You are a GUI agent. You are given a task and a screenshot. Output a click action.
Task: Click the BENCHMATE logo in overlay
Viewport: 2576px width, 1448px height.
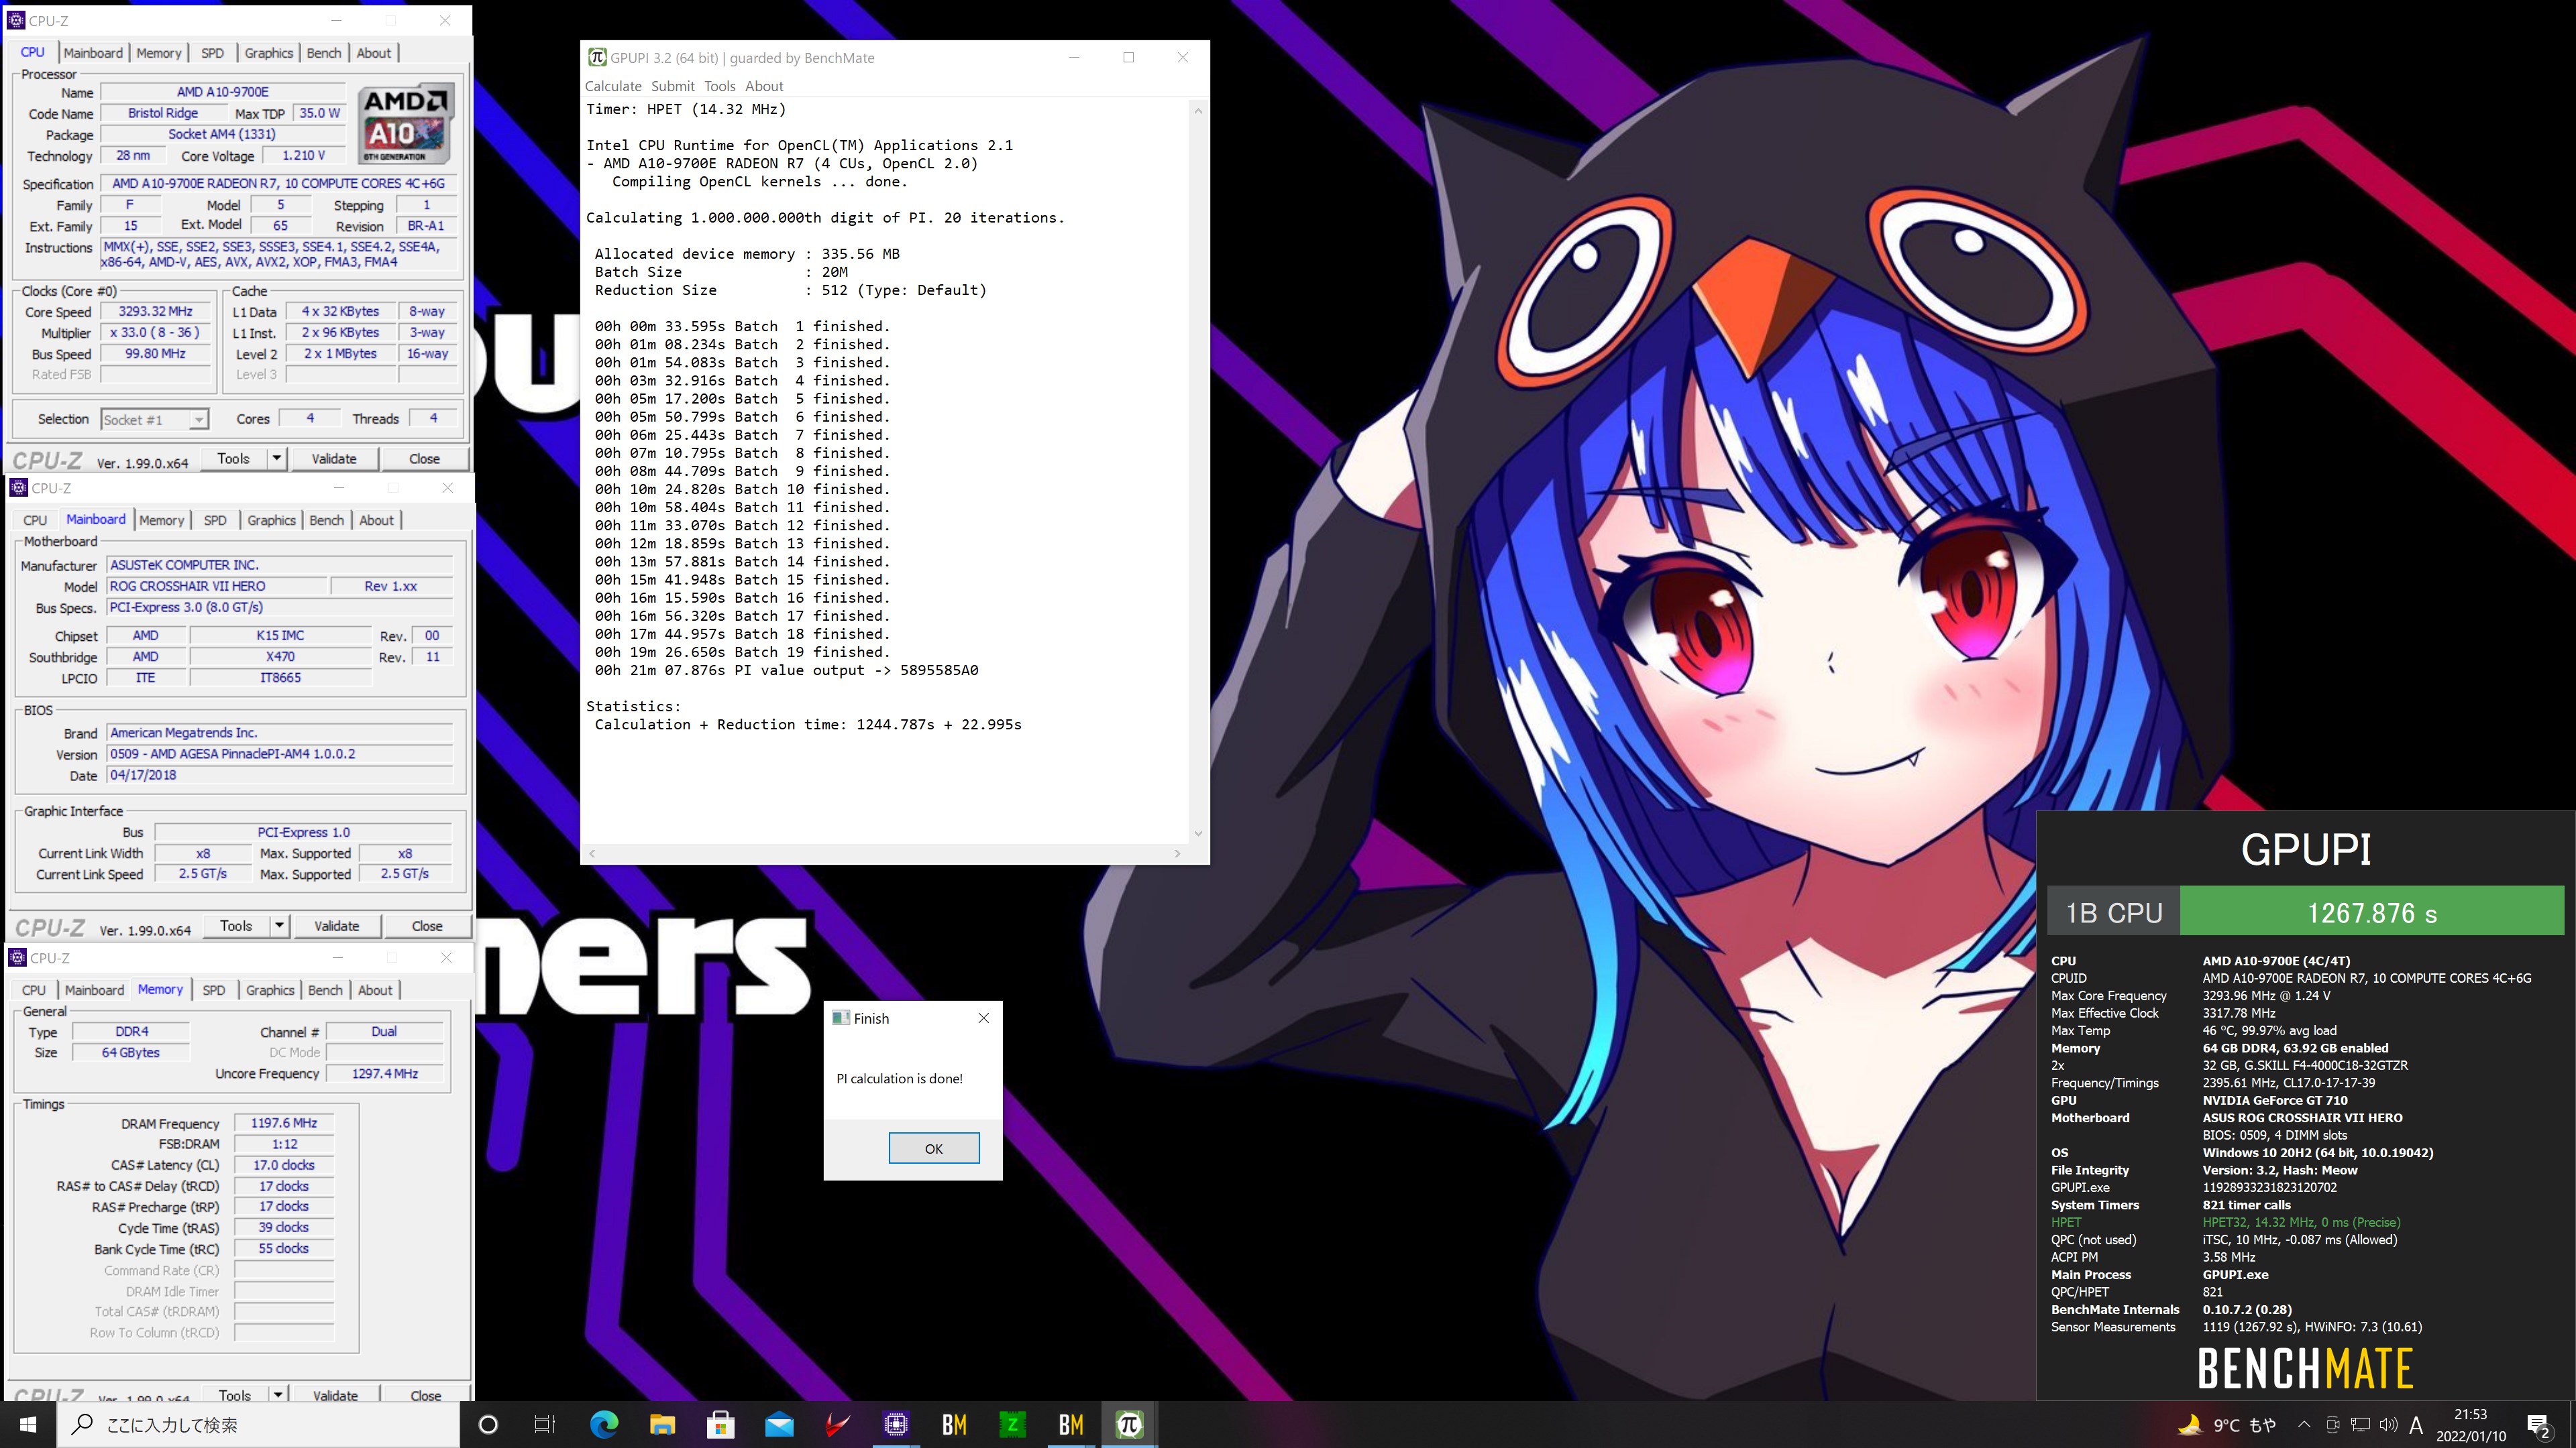point(2305,1368)
